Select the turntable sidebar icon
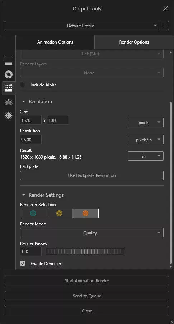 click(x=9, y=102)
